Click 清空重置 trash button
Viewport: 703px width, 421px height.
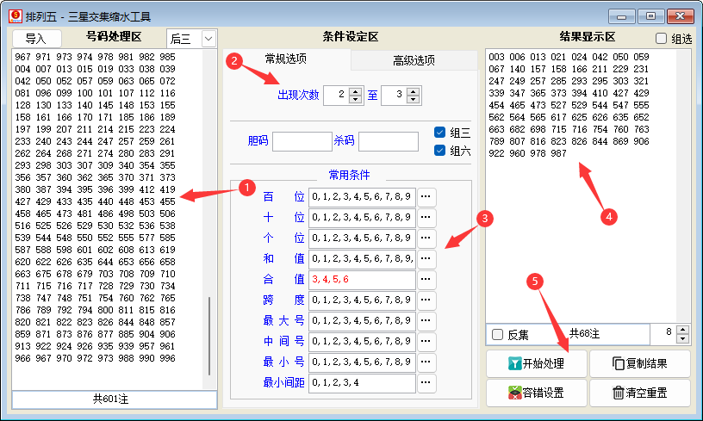640,393
